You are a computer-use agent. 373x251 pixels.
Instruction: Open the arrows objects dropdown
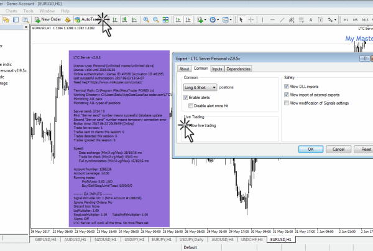coord(331,20)
